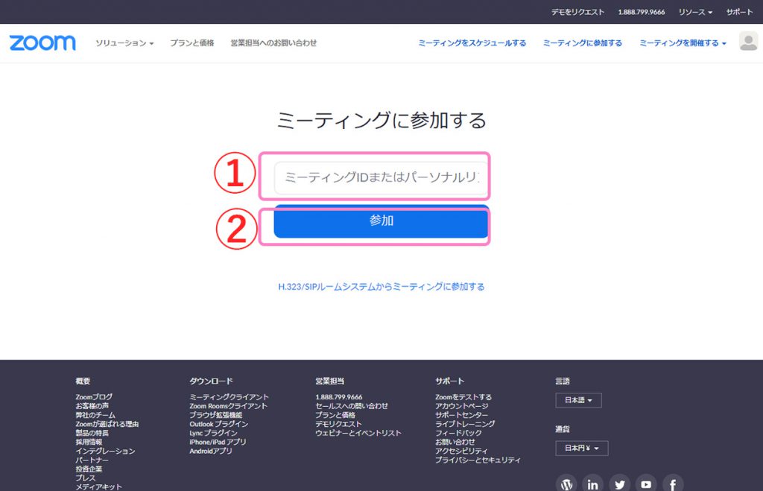Click the footer phone number under 営業担当
This screenshot has height=491, width=763.
pyautogui.click(x=339, y=397)
